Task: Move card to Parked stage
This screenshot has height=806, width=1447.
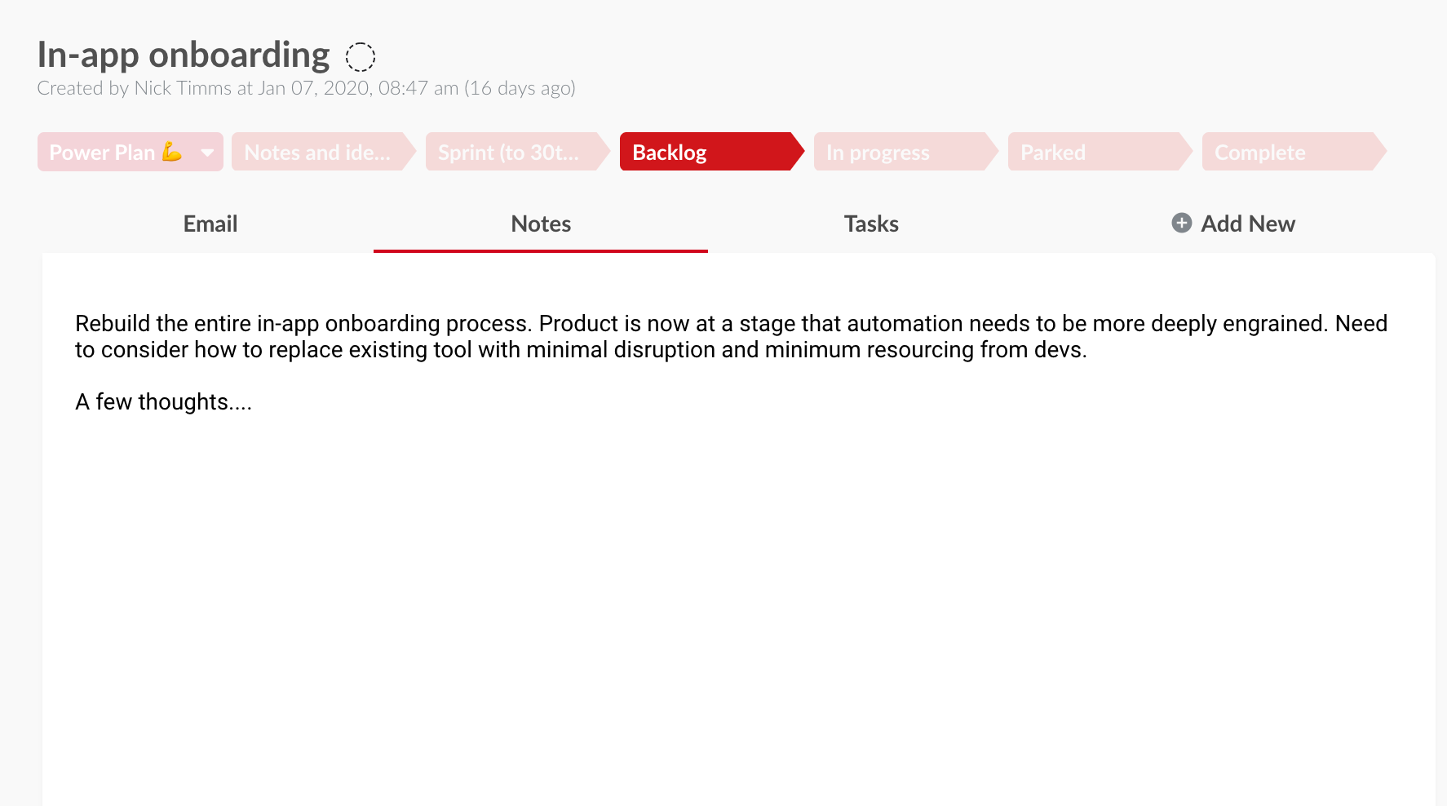Action: [x=1100, y=152]
